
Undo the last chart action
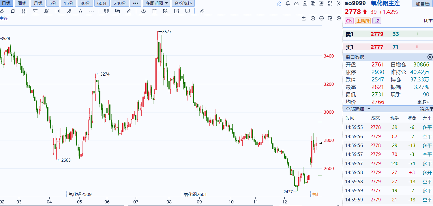[x=304, y=18]
